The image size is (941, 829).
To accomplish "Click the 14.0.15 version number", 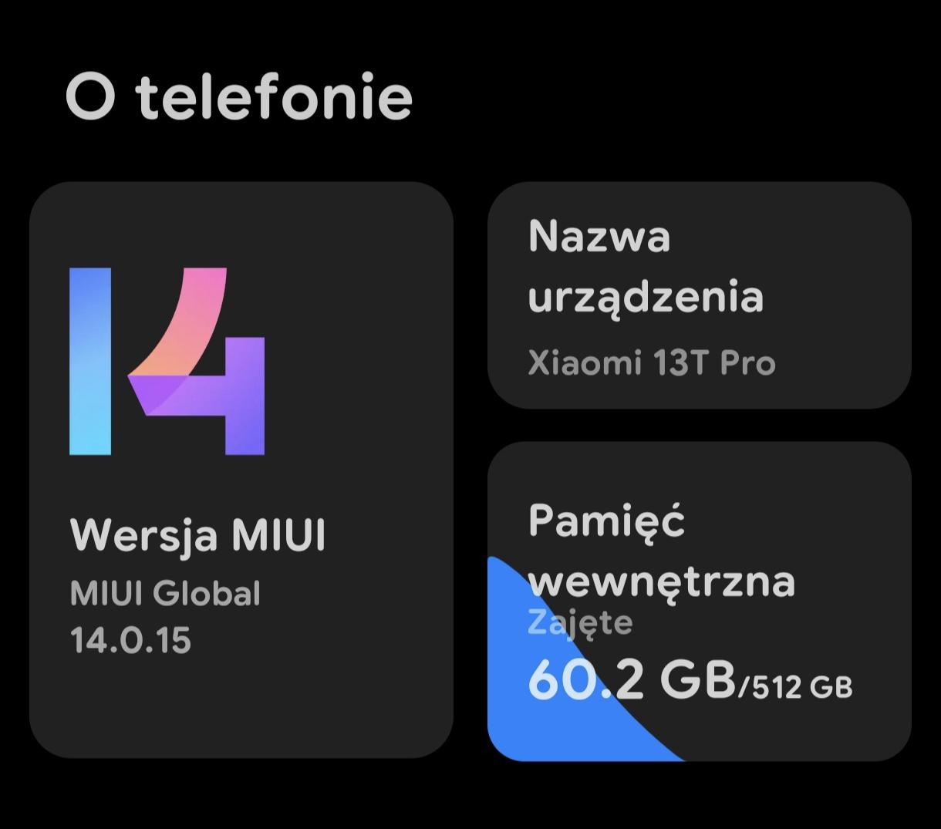I will pyautogui.click(x=130, y=641).
